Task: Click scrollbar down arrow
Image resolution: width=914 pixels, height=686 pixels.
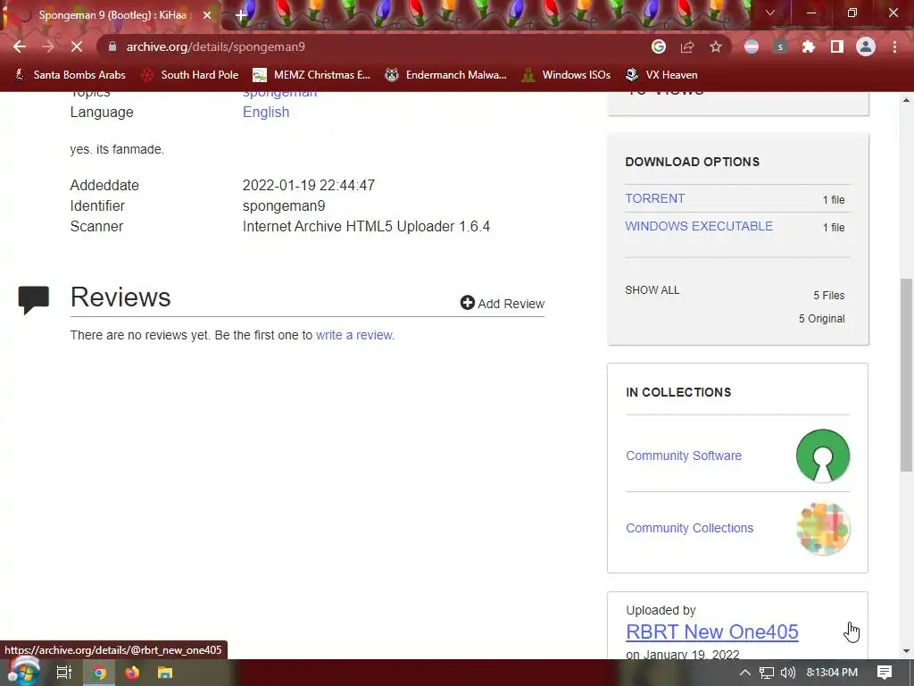Action: pyautogui.click(x=906, y=651)
